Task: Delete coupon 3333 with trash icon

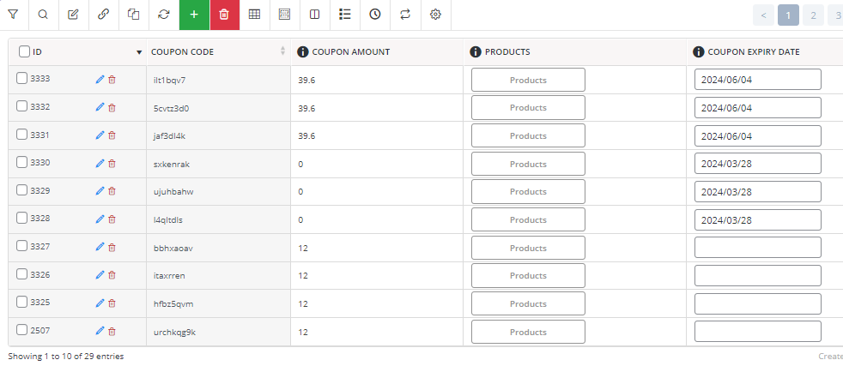Action: (x=112, y=80)
